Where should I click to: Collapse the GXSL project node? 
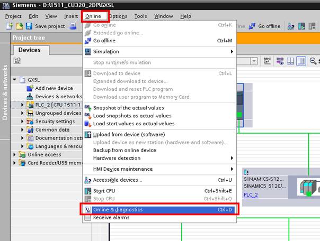pos(15,80)
